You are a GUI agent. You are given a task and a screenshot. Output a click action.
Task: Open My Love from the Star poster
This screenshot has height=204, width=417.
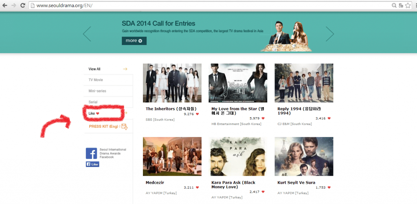click(x=238, y=83)
